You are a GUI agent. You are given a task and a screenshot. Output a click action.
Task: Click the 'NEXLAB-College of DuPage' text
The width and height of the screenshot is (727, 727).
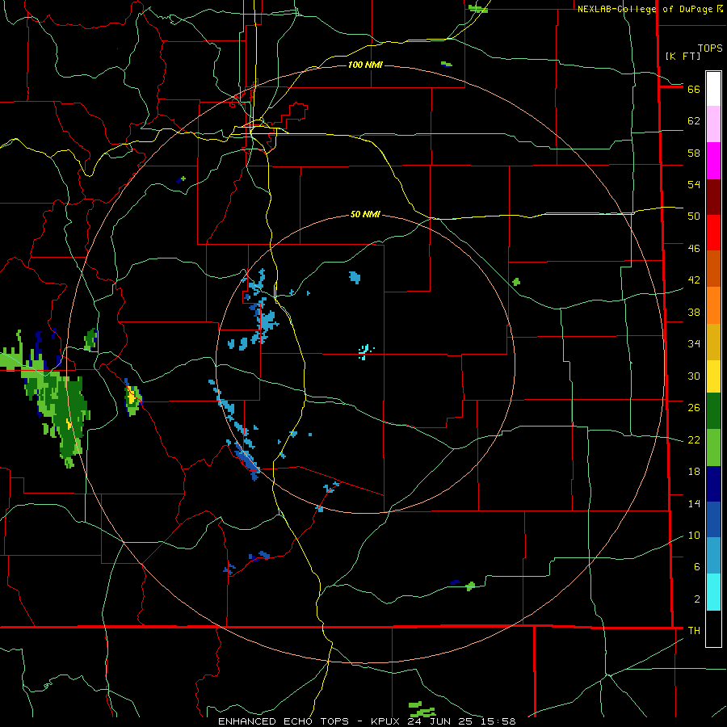[645, 9]
